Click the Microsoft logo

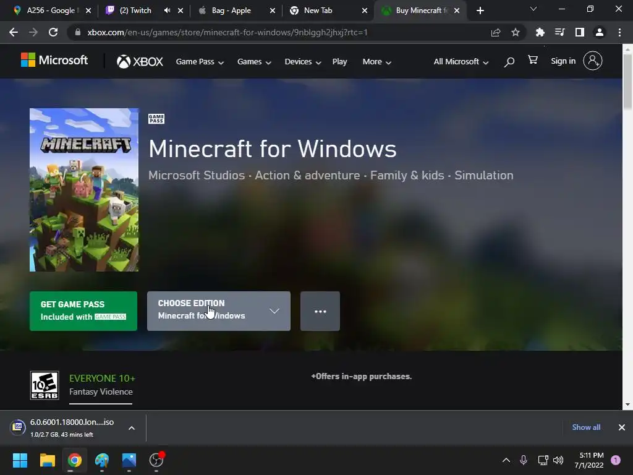click(54, 60)
